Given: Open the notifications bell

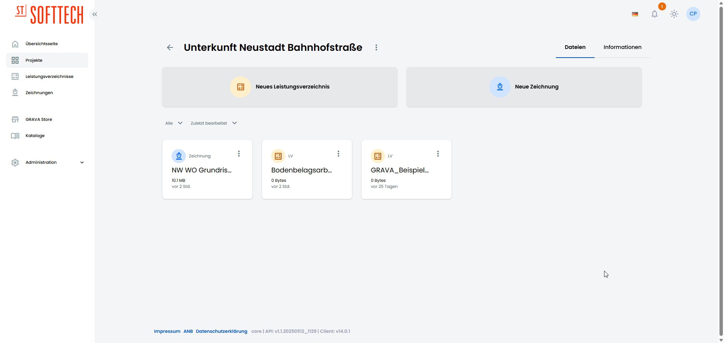Looking at the screenshot, I should click(654, 14).
